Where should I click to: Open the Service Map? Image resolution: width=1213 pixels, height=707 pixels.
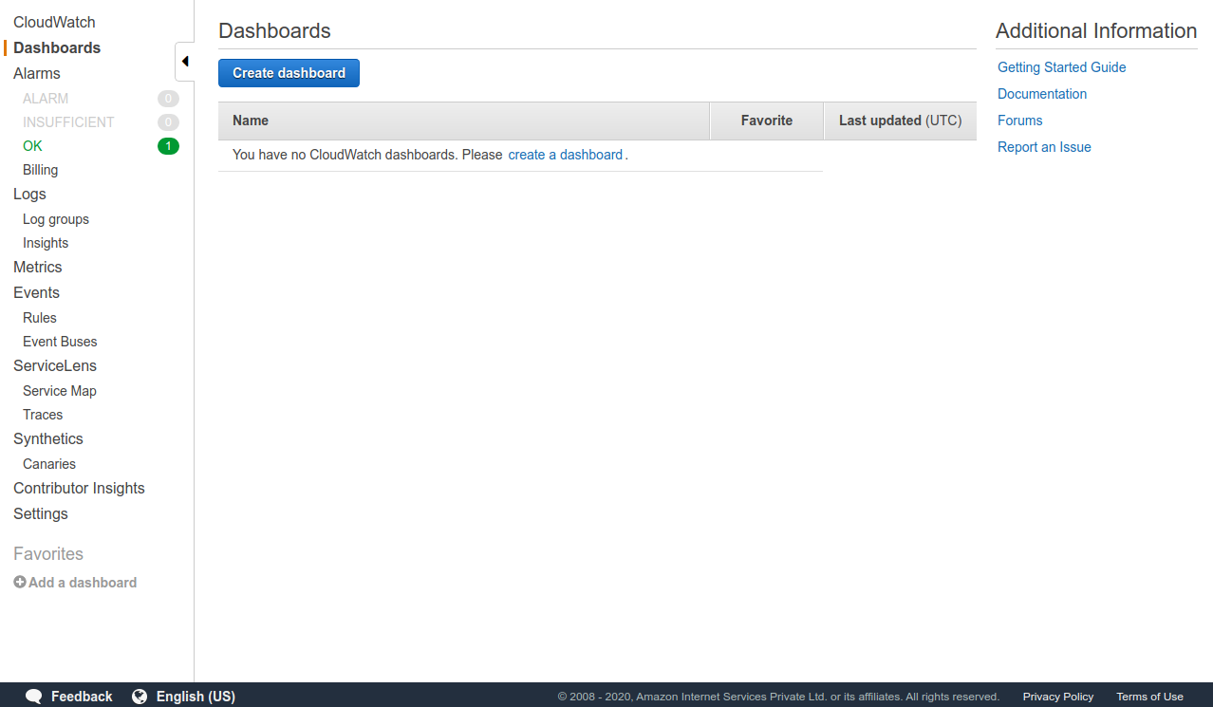(60, 391)
